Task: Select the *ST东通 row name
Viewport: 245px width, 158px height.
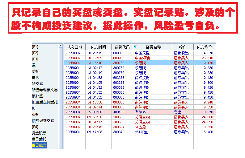Action: 141,132
